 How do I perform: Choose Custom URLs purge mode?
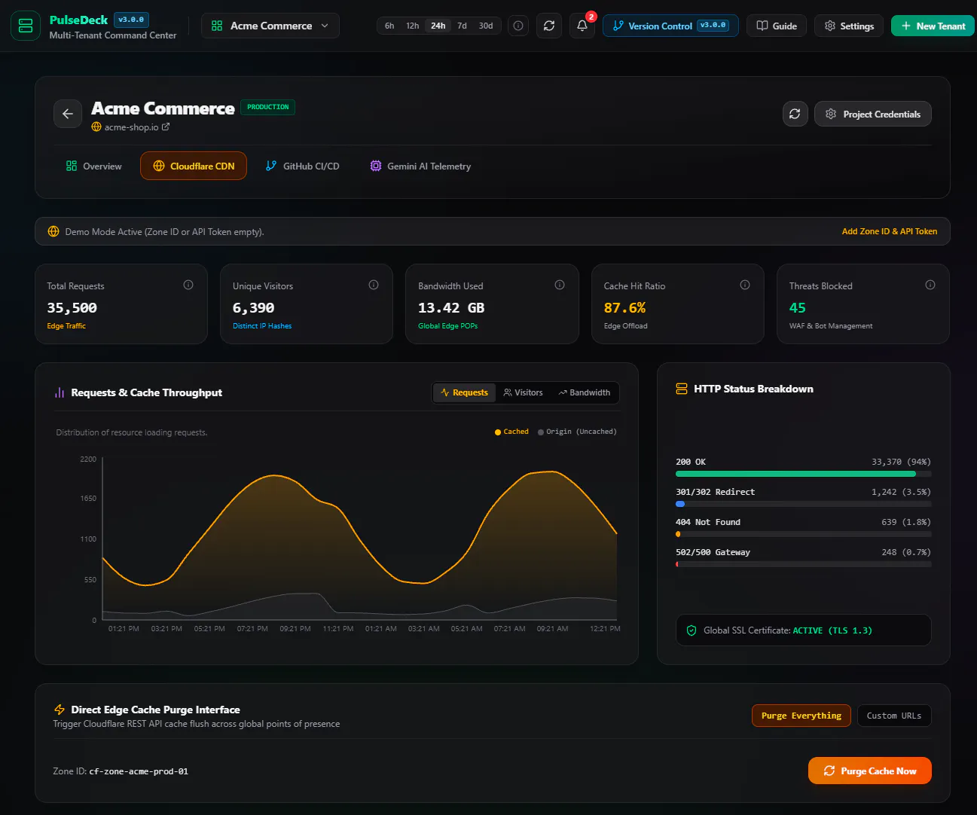(x=894, y=716)
